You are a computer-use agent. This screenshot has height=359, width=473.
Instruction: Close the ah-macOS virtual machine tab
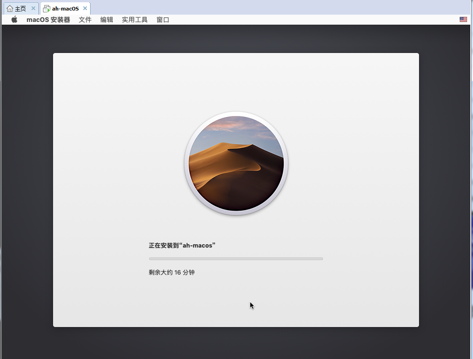[85, 9]
